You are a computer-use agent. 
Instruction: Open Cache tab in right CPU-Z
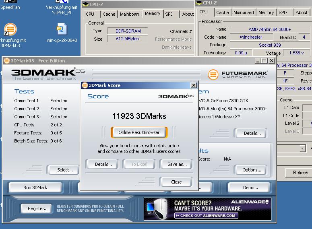[x=223, y=12]
